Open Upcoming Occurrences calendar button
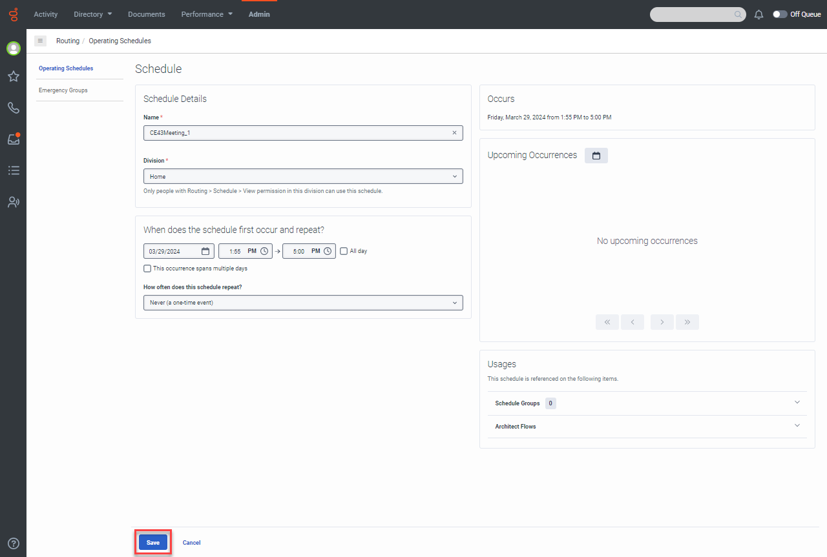This screenshot has width=827, height=557. point(596,156)
